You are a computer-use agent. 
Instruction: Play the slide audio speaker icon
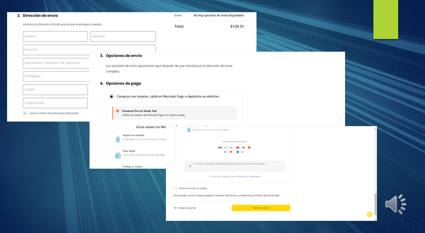395,204
